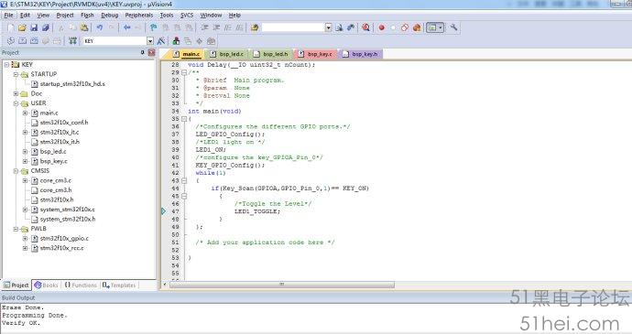Expand main.c node in project tree

(25, 113)
